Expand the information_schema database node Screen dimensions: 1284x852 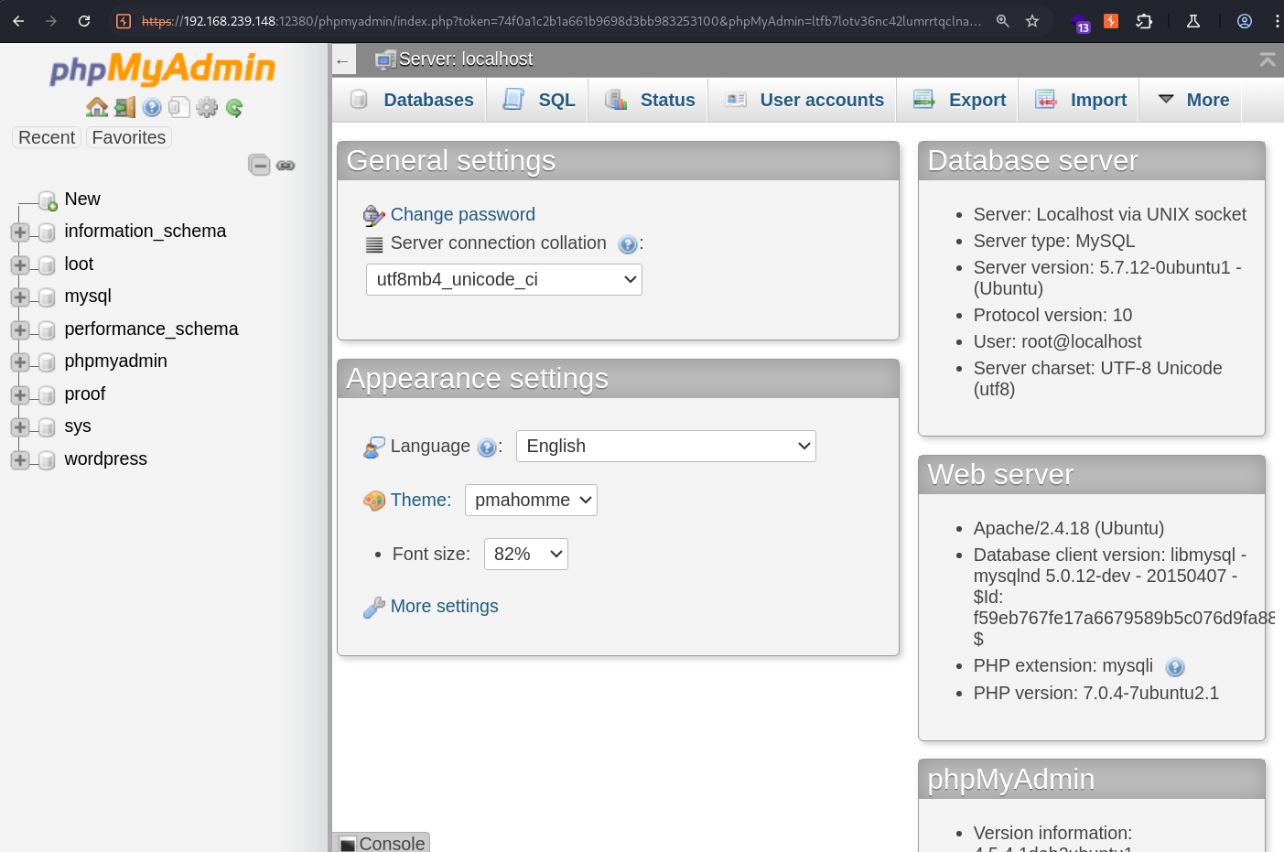[20, 232]
